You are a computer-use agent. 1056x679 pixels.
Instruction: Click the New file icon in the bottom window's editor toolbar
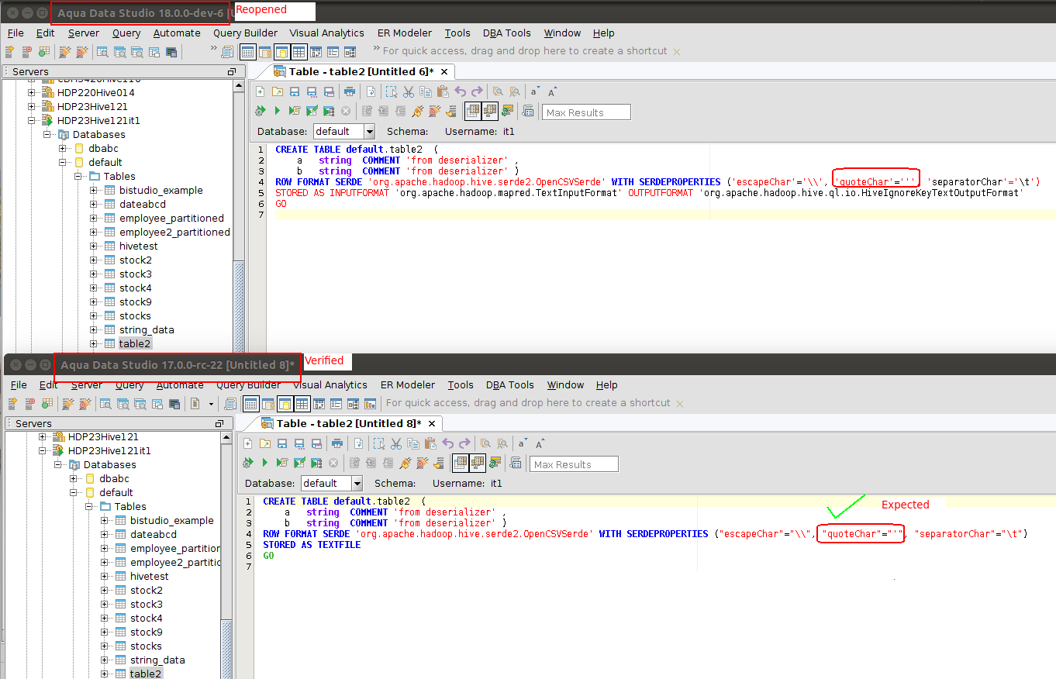point(248,443)
